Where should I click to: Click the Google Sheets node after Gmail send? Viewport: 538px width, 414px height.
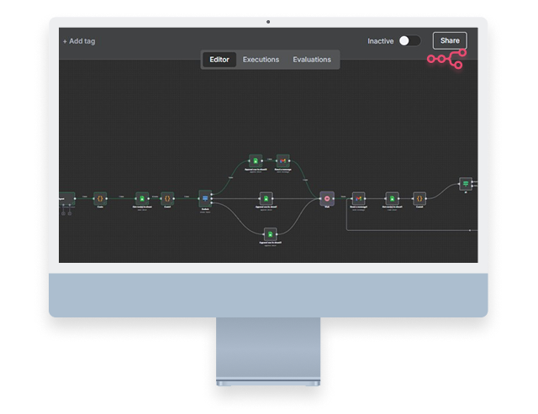pos(390,199)
